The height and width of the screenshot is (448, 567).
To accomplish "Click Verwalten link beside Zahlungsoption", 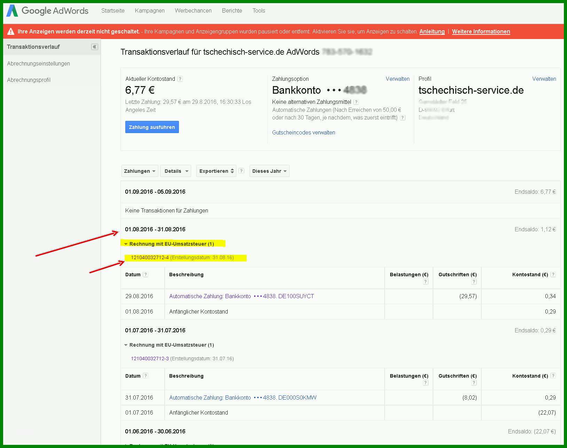I will pyautogui.click(x=397, y=79).
